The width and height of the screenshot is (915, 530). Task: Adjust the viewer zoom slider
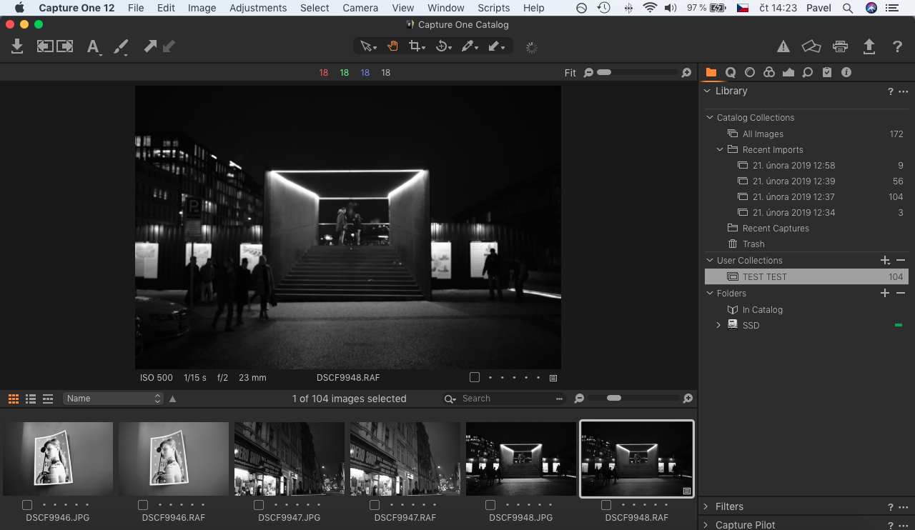pyautogui.click(x=604, y=72)
